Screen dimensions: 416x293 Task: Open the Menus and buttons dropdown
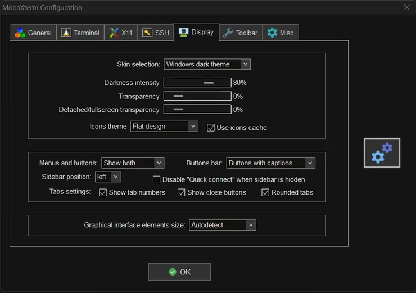click(x=133, y=163)
